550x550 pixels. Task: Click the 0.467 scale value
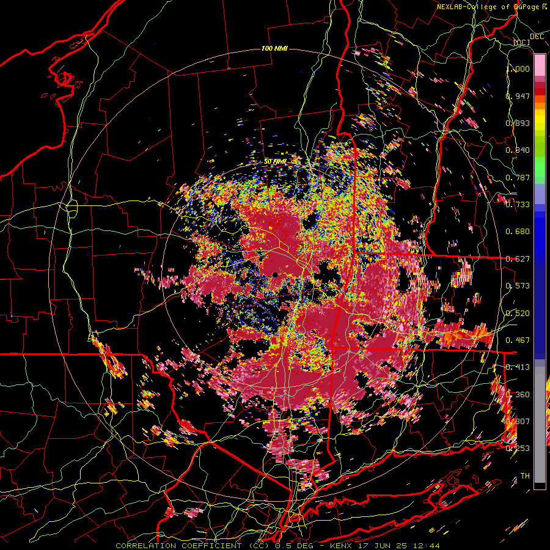pos(518,340)
